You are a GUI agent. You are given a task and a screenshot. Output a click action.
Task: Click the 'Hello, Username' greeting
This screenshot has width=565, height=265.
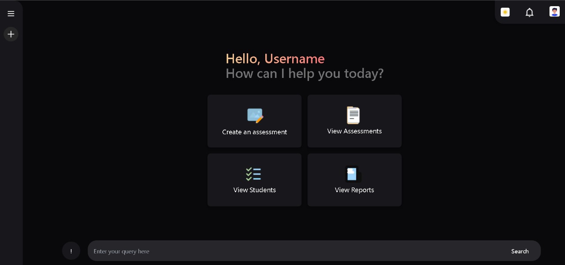[275, 59]
